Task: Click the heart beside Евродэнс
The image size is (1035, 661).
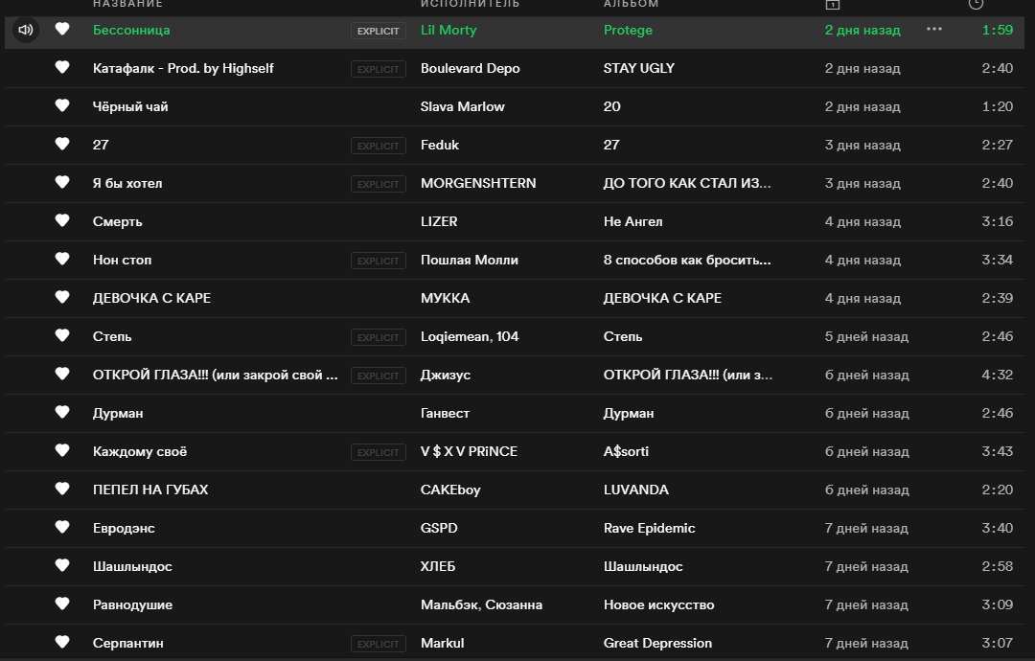Action: [62, 527]
